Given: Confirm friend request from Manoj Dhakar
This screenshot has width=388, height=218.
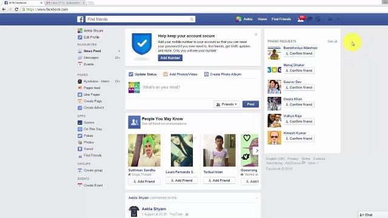Looking at the screenshot, I should coord(299,71).
